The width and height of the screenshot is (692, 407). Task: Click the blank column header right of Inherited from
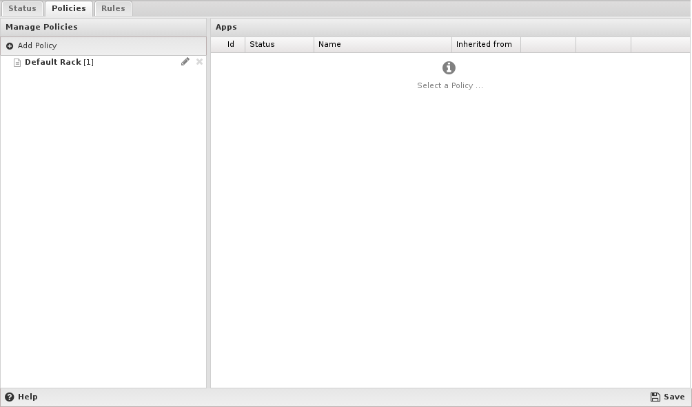click(548, 45)
